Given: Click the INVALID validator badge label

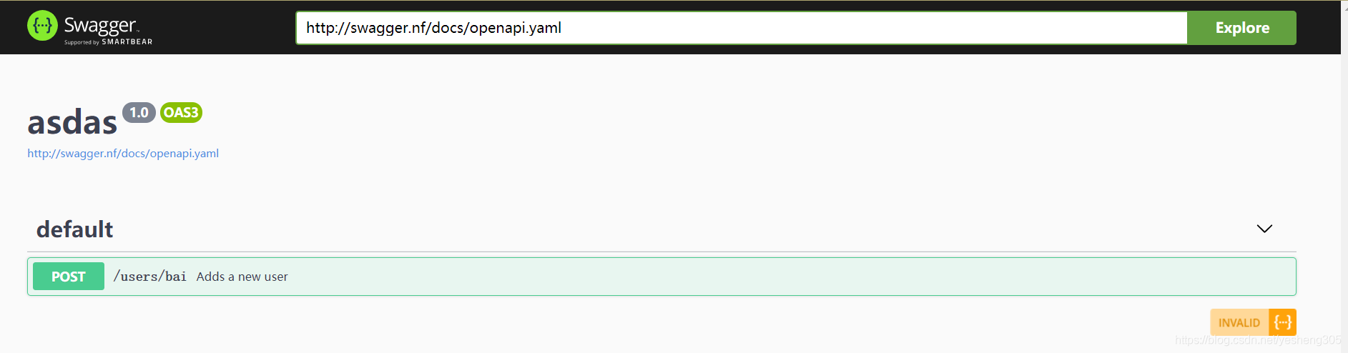Looking at the screenshot, I should (1239, 323).
